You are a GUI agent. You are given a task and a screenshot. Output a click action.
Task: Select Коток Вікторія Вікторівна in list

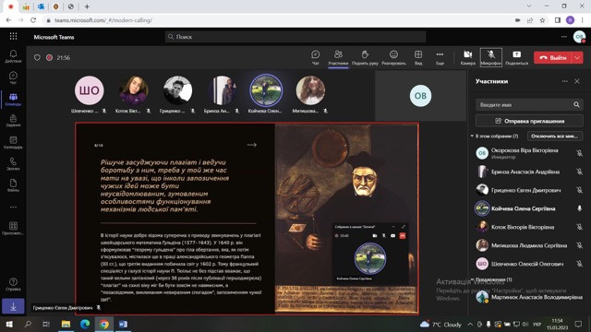[x=529, y=227]
